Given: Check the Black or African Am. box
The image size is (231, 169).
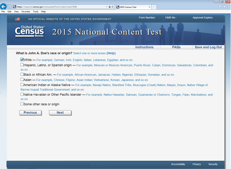Looking at the screenshot, I should [22, 74].
